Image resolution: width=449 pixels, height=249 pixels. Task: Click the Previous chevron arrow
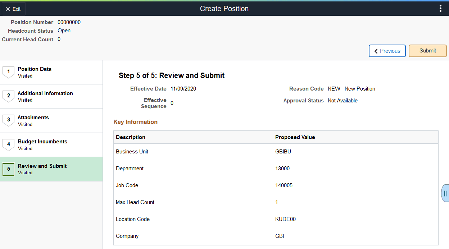[376, 51]
